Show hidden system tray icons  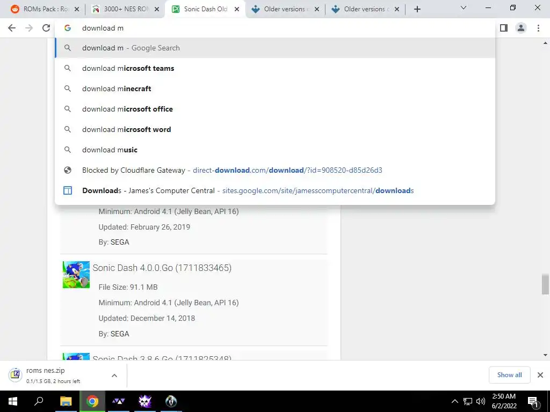(x=454, y=401)
